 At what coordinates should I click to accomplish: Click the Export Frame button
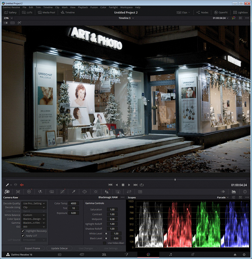pyautogui.click(x=32, y=248)
